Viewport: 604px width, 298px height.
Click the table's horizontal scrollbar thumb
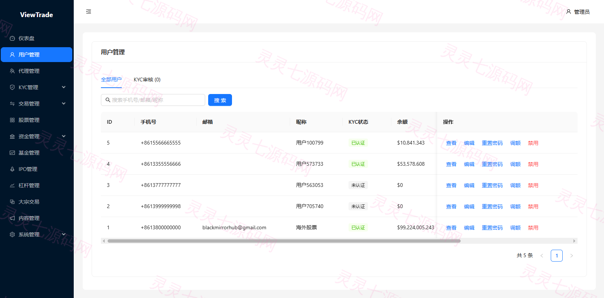pyautogui.click(x=284, y=241)
